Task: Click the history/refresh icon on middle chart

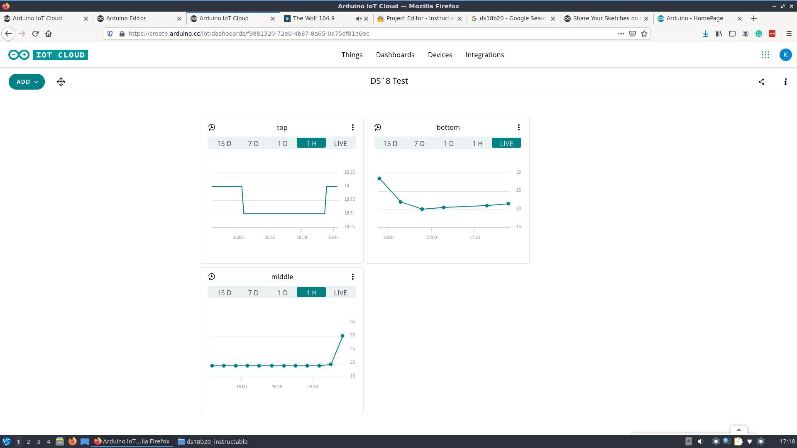Action: [x=212, y=277]
